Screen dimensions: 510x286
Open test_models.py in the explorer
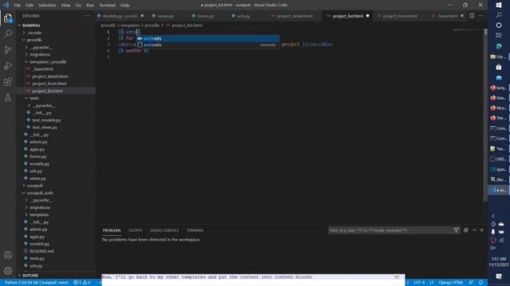tap(46, 120)
